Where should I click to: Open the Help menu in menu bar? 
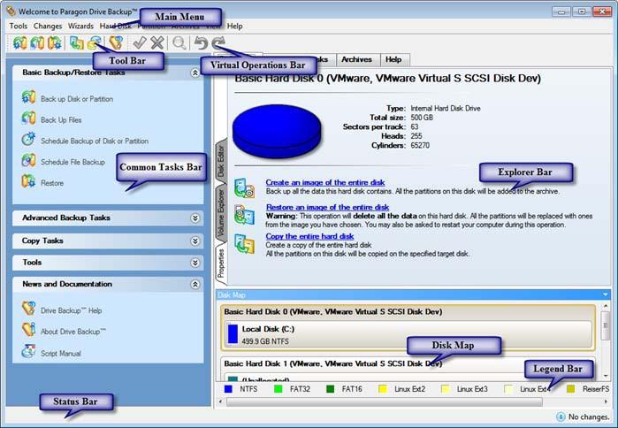pos(235,26)
